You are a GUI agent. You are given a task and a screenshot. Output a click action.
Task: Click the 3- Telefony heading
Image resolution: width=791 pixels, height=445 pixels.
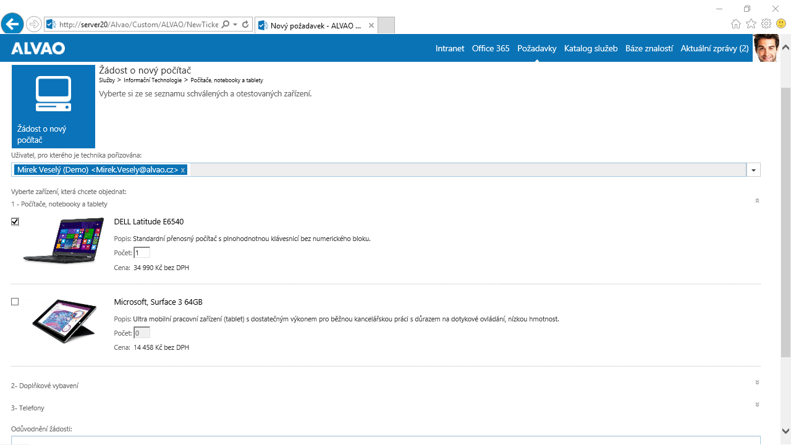coord(28,408)
